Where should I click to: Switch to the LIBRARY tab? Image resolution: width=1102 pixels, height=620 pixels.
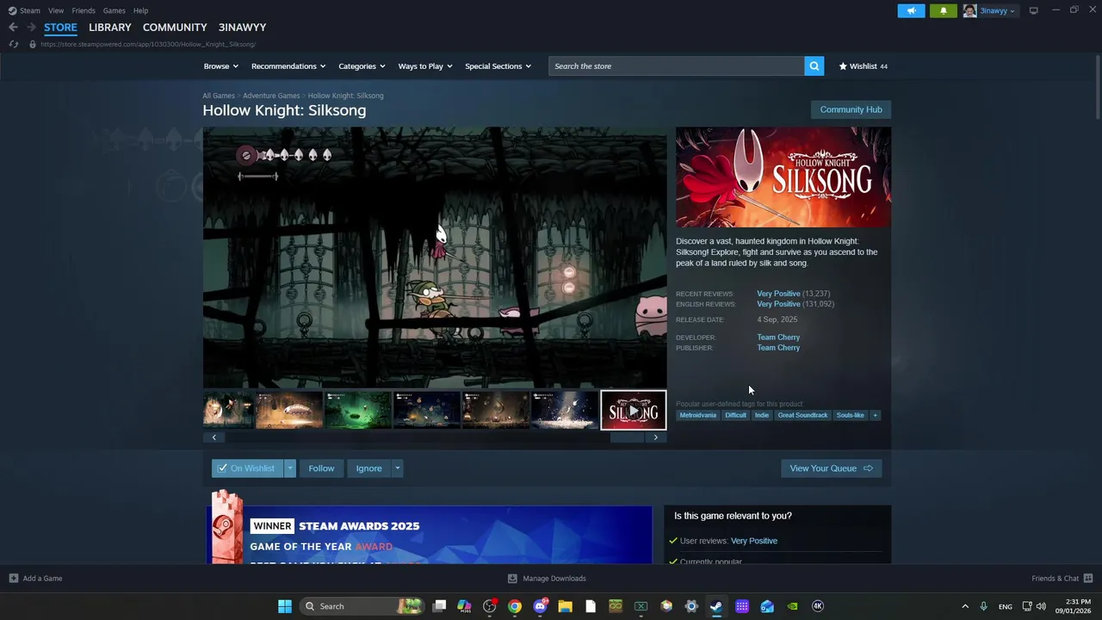coord(110,28)
